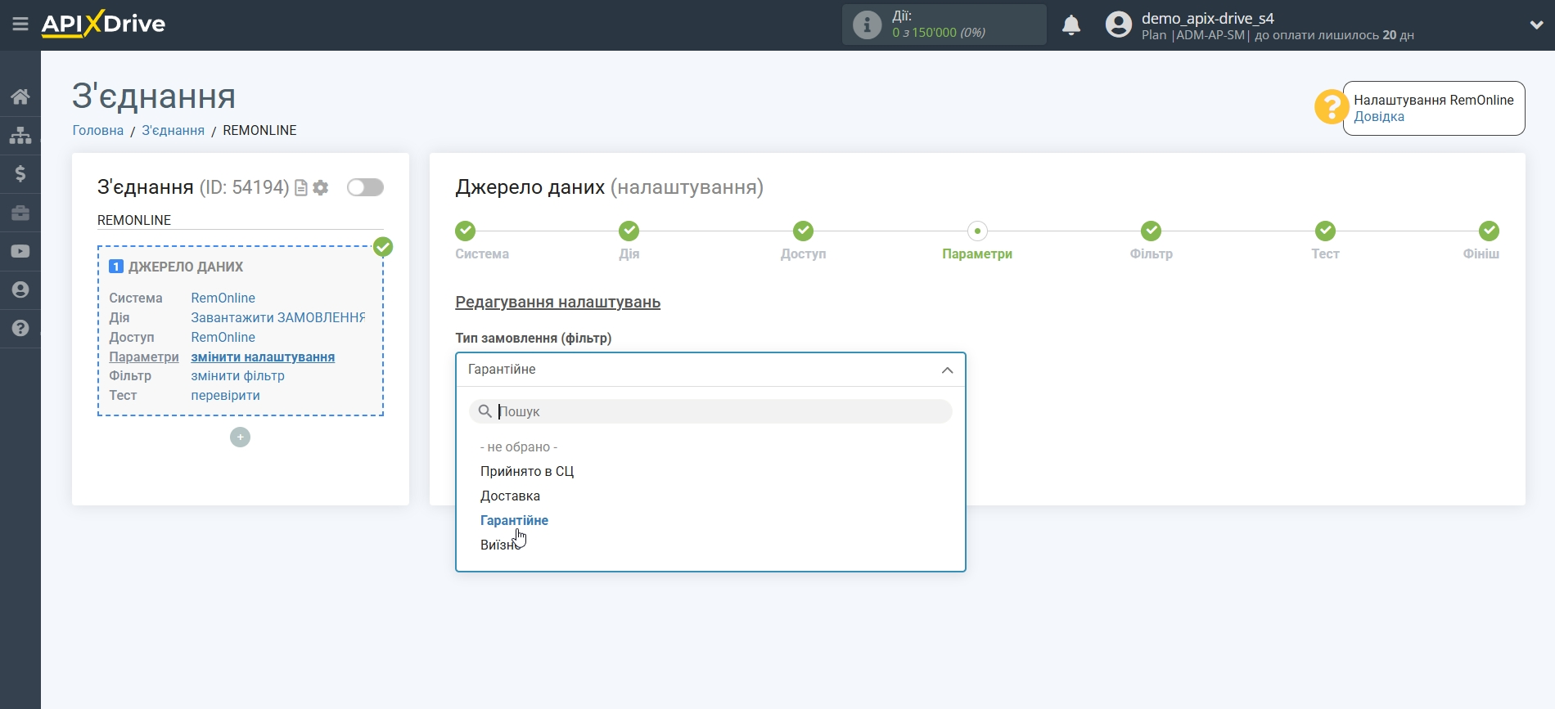
Task: Go to З'єднання breadcrumb
Action: point(173,130)
